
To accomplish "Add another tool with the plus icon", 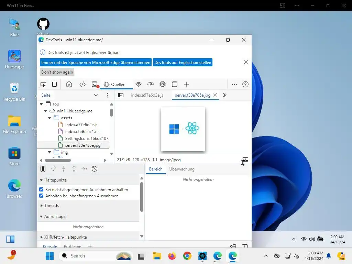I will [x=187, y=85].
